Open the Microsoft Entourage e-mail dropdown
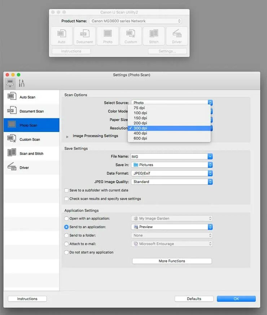This screenshot has width=267, height=315. pyautogui.click(x=172, y=244)
